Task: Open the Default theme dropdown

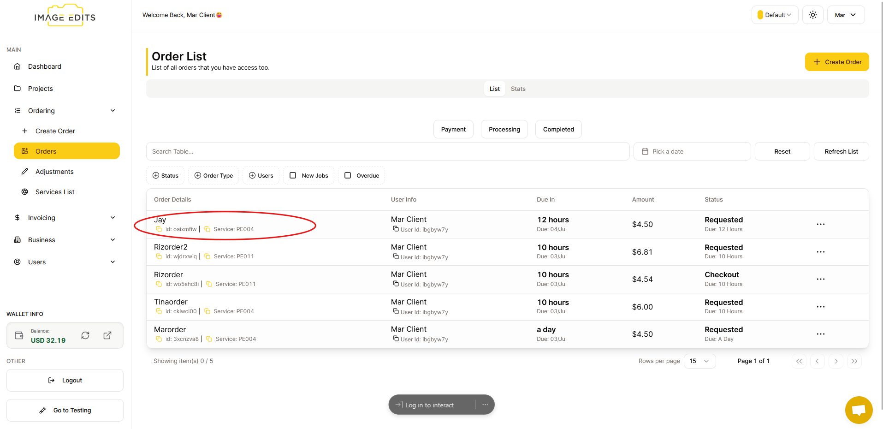Action: pyautogui.click(x=775, y=15)
